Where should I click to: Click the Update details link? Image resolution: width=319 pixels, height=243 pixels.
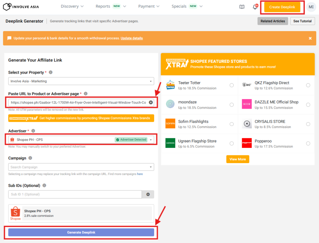point(131,38)
